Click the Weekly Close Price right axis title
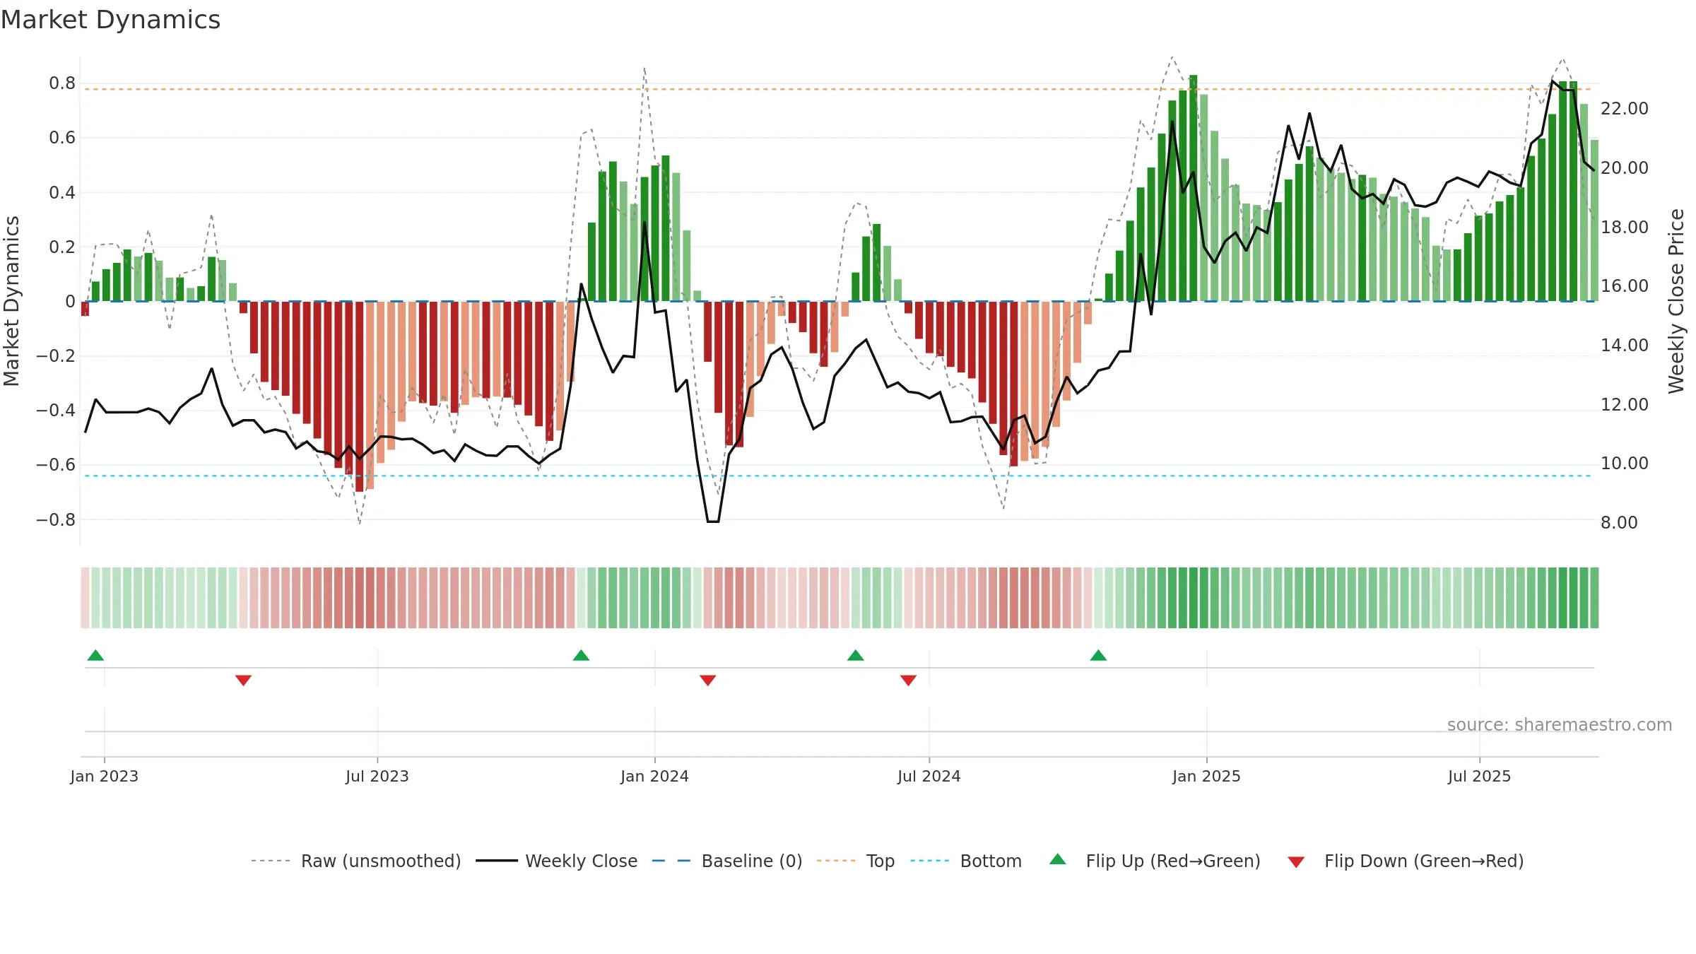This screenshot has width=1696, height=954. (x=1676, y=301)
